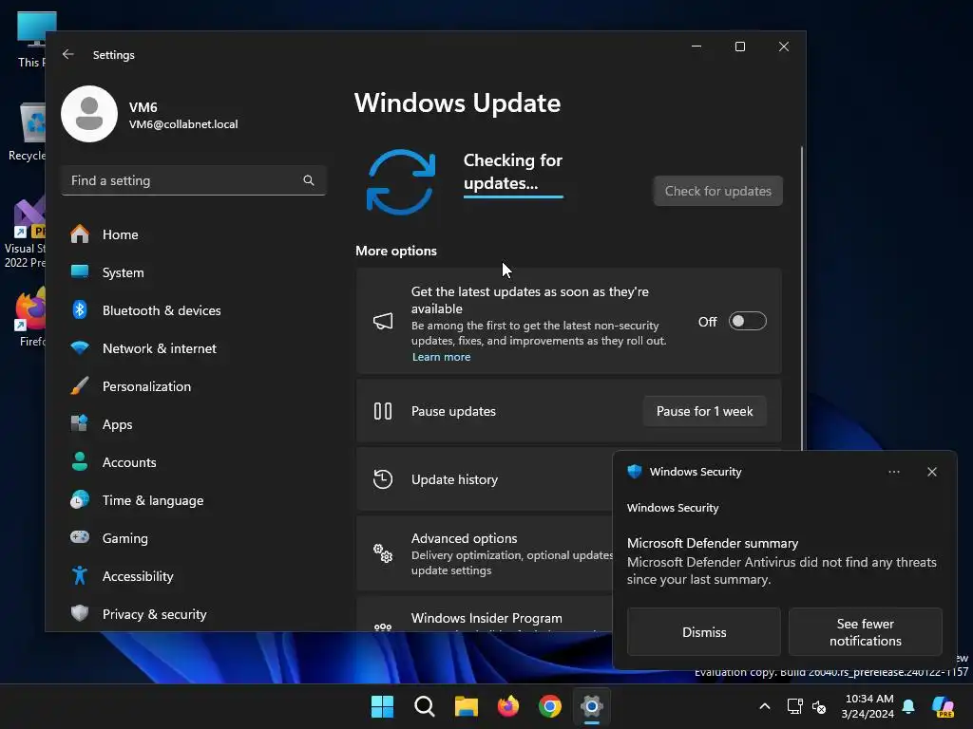This screenshot has width=973, height=729.
Task: Select the This PC desktop icon
Action: (31, 38)
